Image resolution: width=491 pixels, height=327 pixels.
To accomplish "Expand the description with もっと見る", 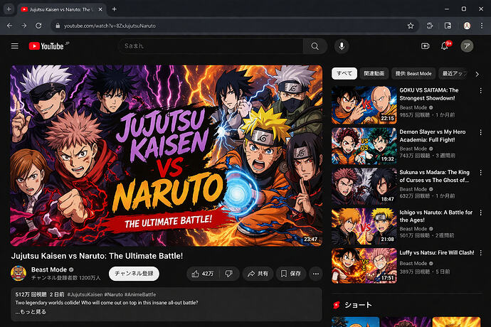I will coord(31,311).
